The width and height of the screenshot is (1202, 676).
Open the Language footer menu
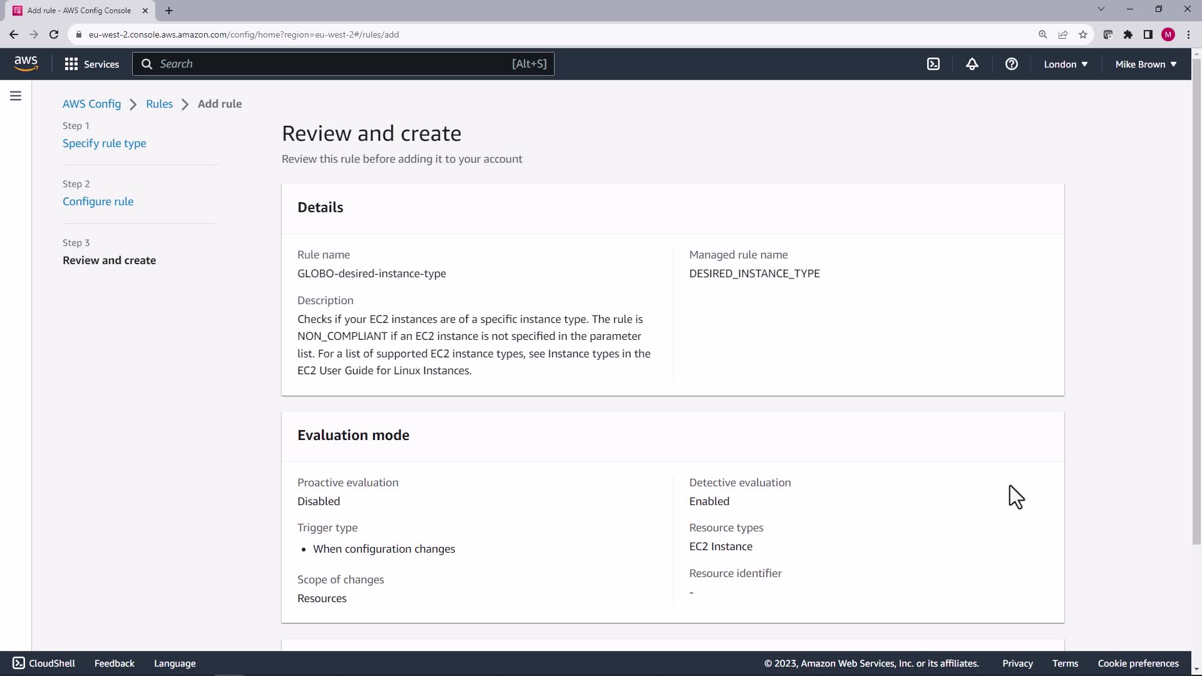(175, 663)
